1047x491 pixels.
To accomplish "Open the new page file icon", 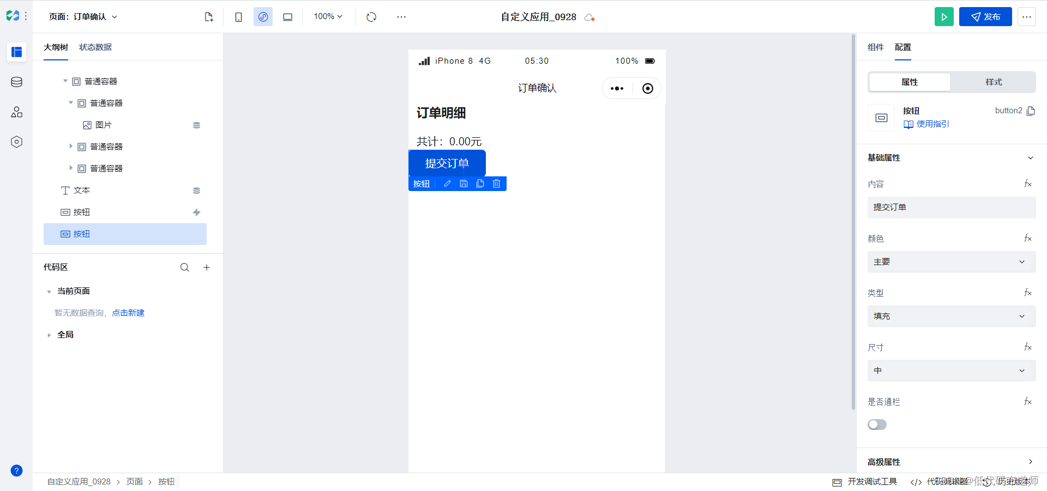I will pos(209,17).
